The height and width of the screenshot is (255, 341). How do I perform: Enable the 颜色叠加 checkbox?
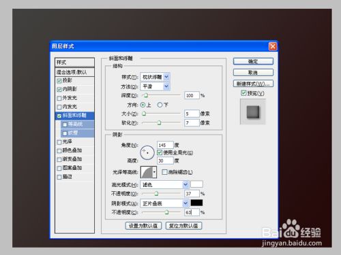(x=59, y=151)
